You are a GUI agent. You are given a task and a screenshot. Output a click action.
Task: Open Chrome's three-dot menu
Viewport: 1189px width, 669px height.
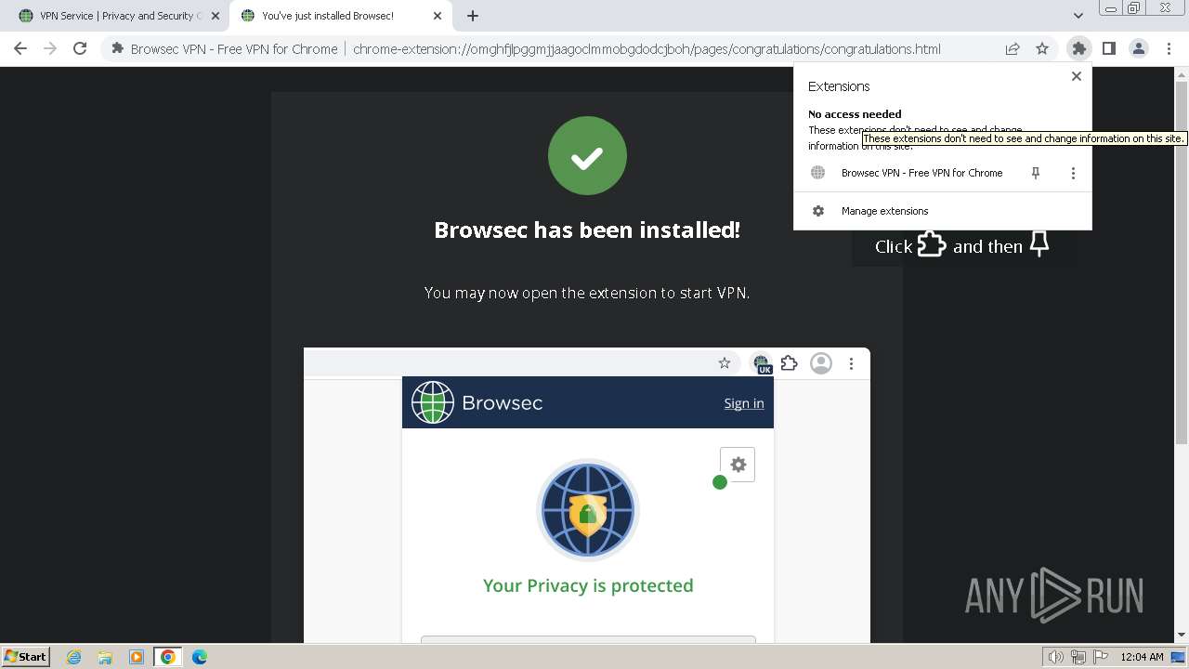(x=1169, y=48)
